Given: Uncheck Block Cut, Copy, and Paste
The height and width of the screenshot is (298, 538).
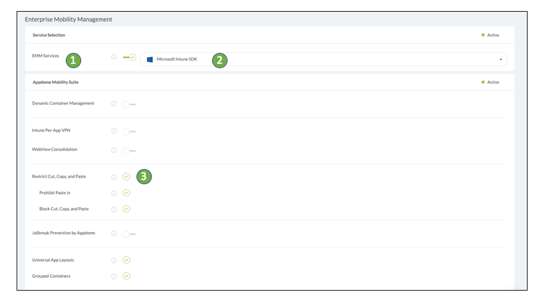Looking at the screenshot, I should click(126, 209).
